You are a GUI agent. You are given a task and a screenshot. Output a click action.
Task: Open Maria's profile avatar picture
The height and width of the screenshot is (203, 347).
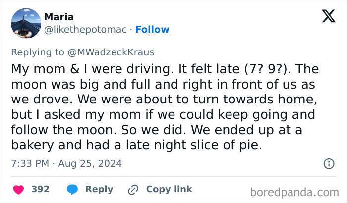click(x=25, y=23)
